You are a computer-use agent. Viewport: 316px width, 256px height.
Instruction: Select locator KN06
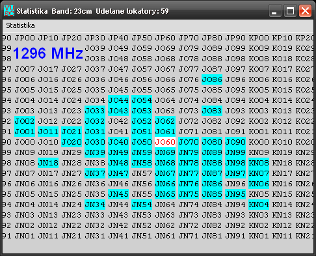pyautogui.click(x=259, y=184)
